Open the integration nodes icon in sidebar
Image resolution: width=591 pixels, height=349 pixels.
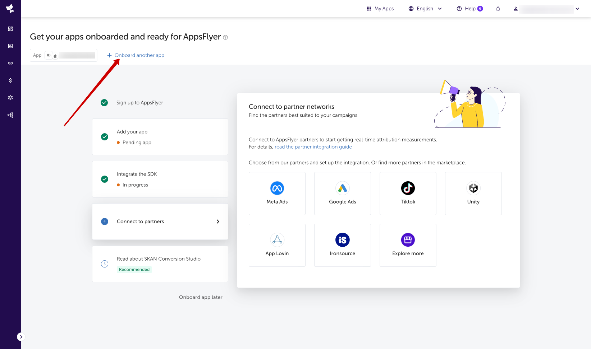tap(10, 115)
